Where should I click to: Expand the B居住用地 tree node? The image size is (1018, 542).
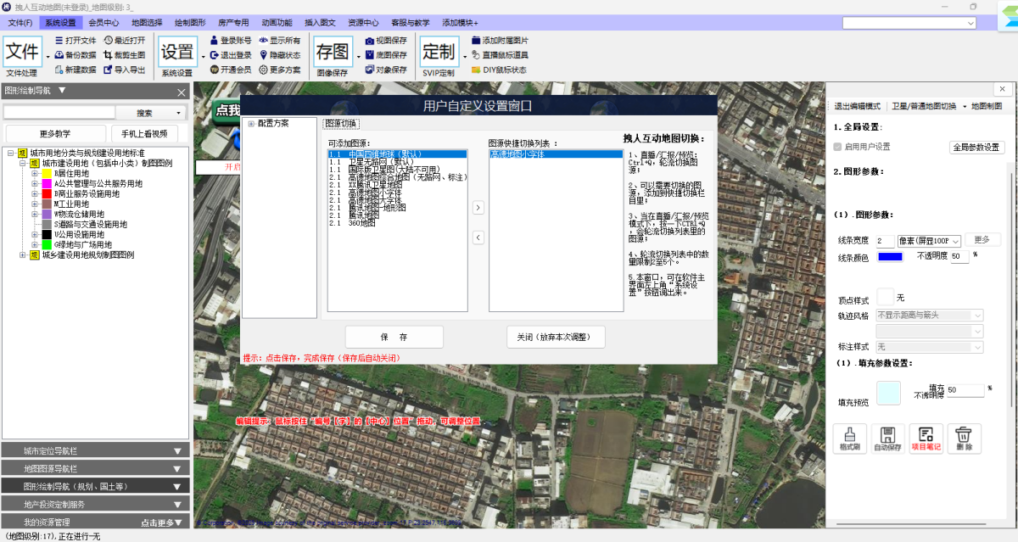click(x=35, y=173)
